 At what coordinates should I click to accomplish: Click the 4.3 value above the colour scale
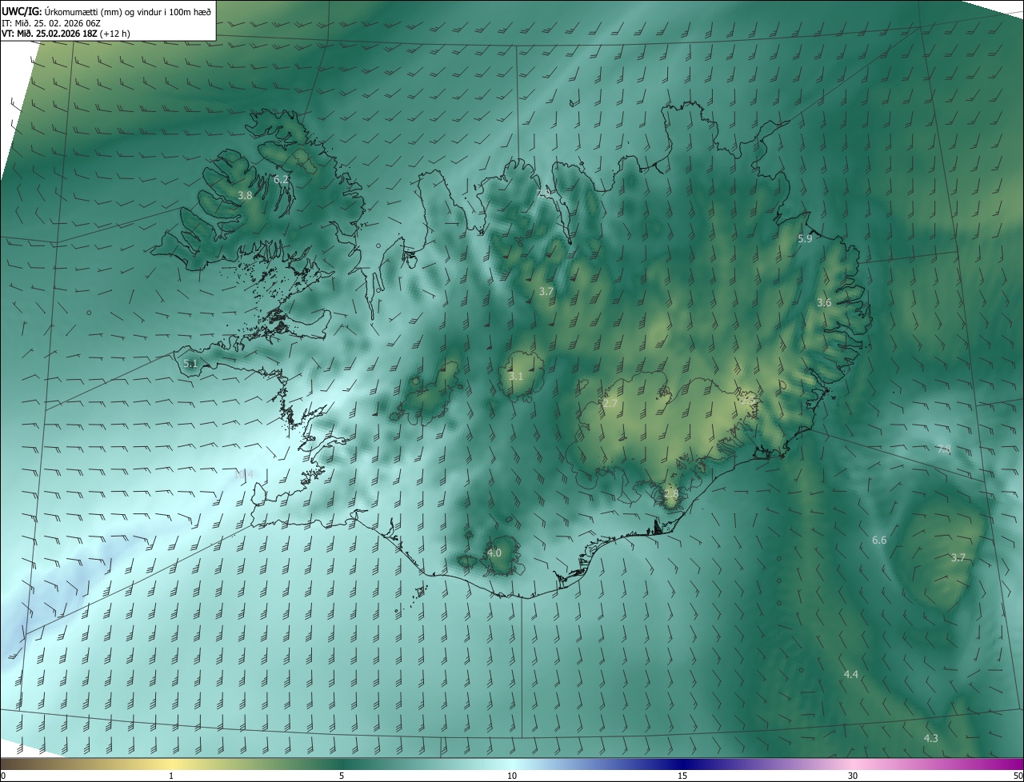[x=931, y=738]
